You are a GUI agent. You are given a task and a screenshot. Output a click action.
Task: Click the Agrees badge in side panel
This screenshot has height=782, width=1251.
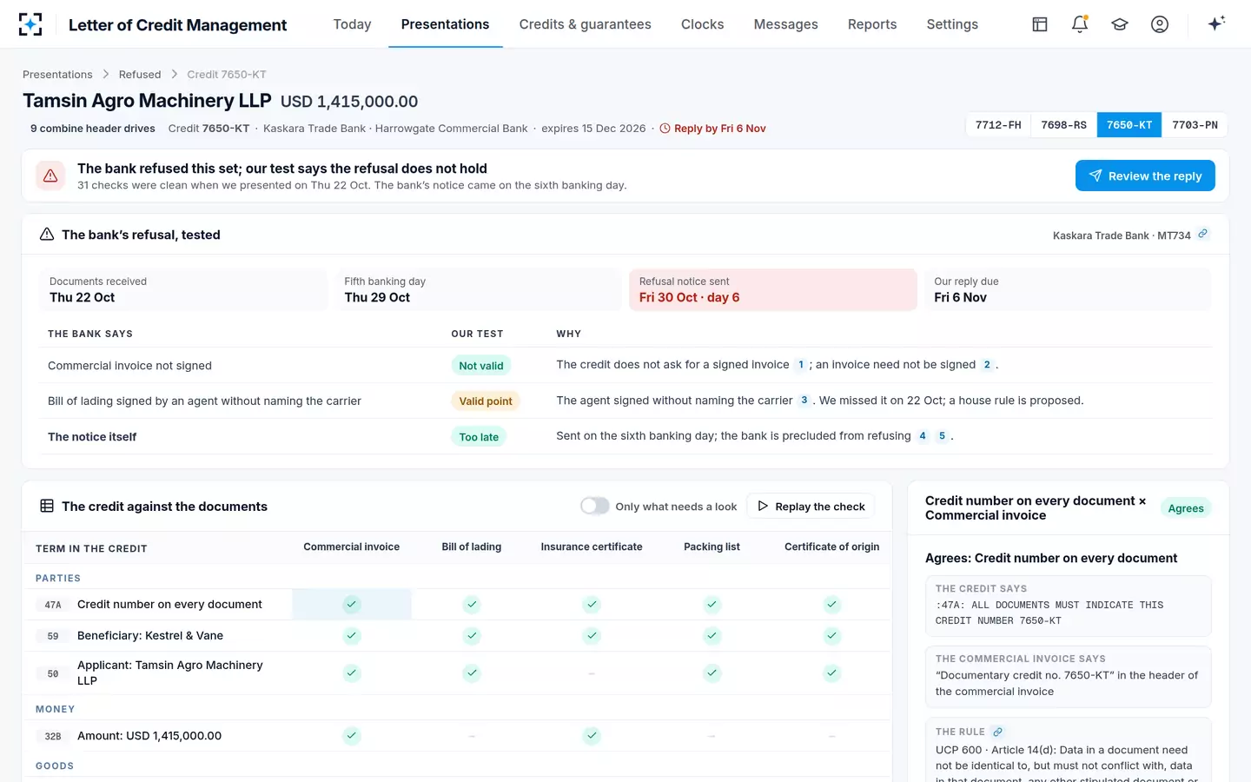click(1186, 508)
